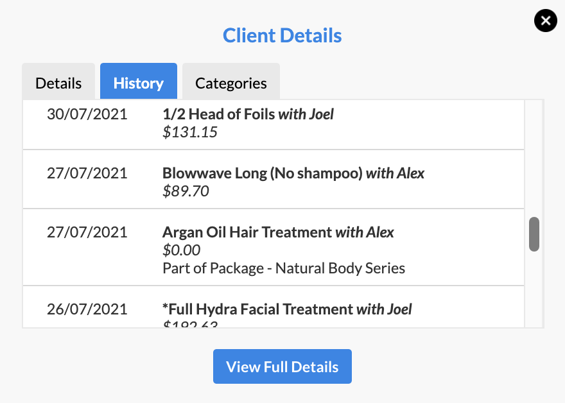The height and width of the screenshot is (403, 565).
Task: Select the 1/2 Head of Foils entry
Action: pyautogui.click(x=273, y=124)
